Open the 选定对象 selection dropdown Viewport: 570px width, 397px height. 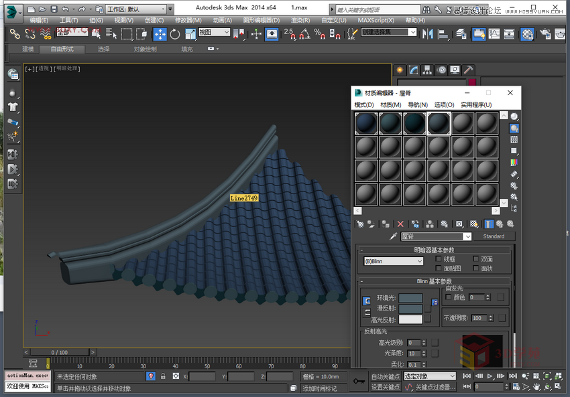point(429,376)
